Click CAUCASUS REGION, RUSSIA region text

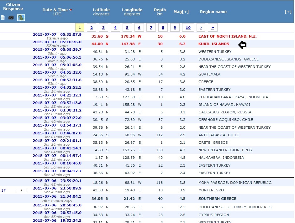coord(225,112)
